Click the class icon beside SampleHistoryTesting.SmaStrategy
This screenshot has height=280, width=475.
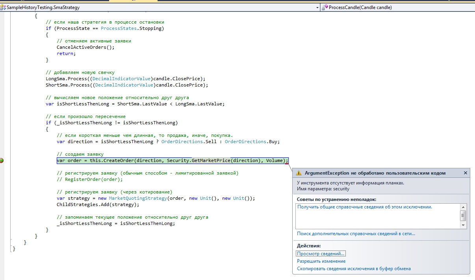[x=3, y=7]
